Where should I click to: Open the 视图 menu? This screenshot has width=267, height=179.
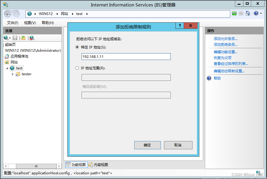click(29, 23)
